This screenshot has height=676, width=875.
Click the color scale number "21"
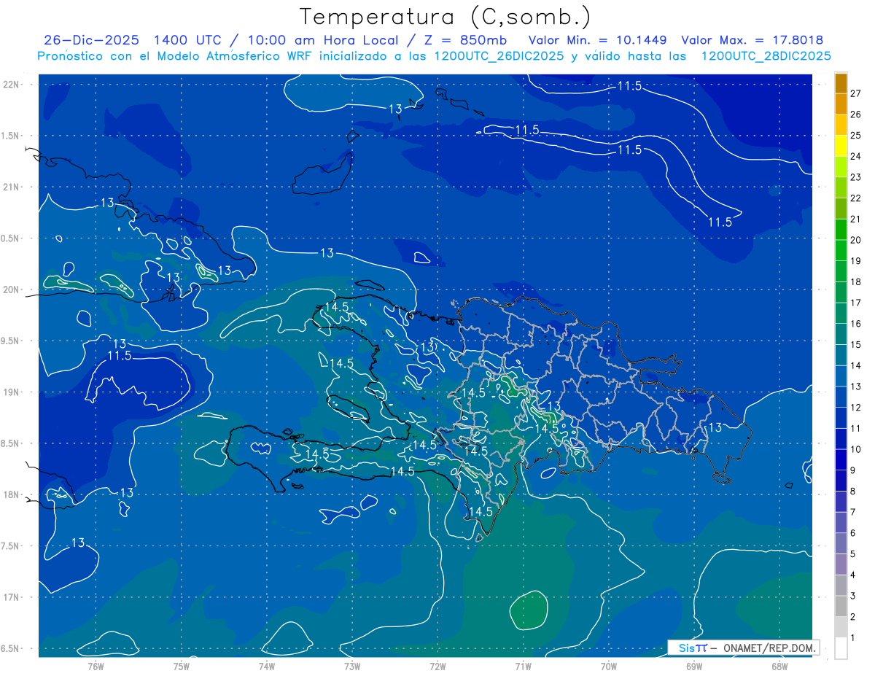pos(856,219)
